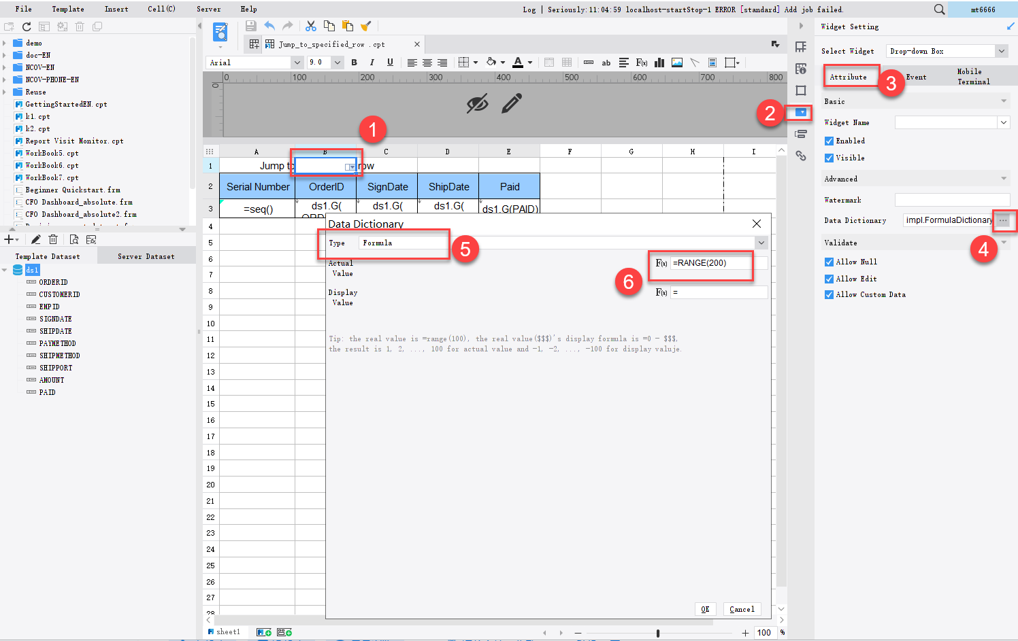Open the Widget Setting pane icon
1018x641 pixels.
[801, 112]
